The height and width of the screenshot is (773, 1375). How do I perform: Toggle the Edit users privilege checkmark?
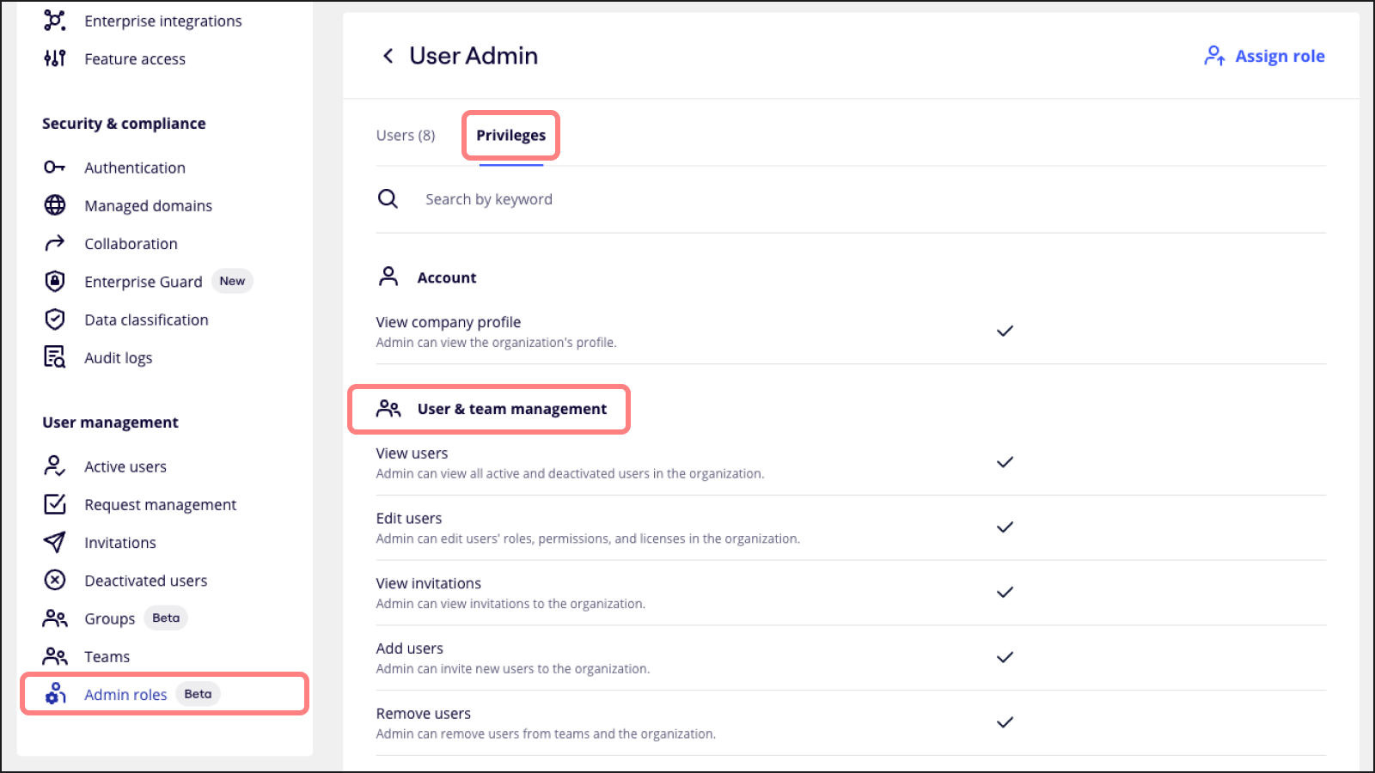click(1005, 526)
